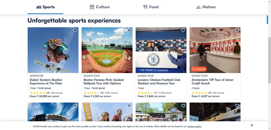Click the page vertical scrollbar thumb

pos(269,61)
